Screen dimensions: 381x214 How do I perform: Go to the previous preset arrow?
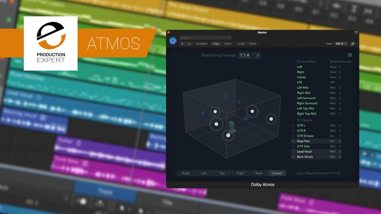[x=183, y=44]
